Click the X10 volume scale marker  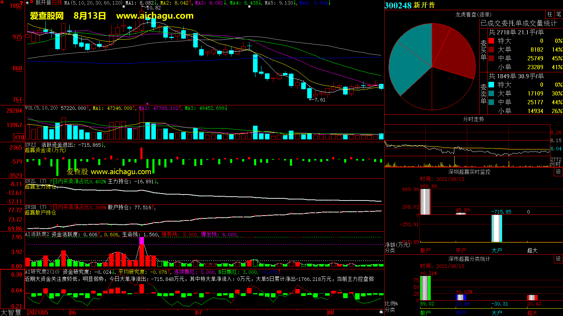pos(19,137)
